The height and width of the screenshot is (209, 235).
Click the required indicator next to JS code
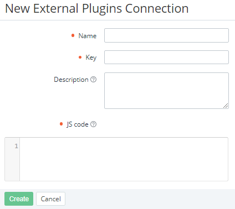62,124
